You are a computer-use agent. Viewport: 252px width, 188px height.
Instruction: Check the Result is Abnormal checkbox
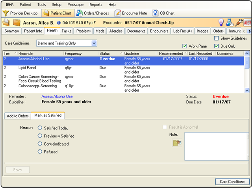coord(165,127)
